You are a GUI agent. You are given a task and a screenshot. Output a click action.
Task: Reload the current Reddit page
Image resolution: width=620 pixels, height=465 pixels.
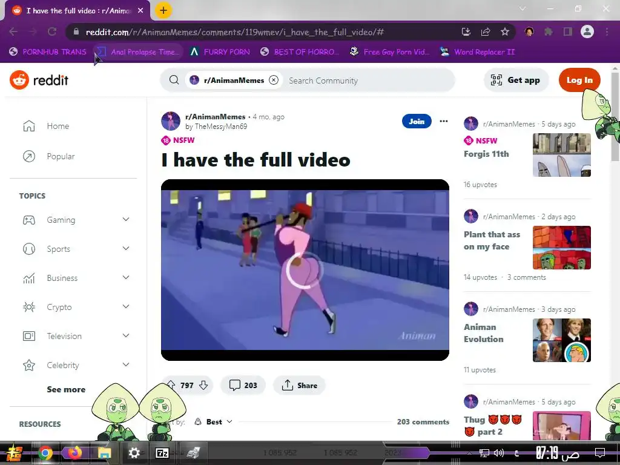[52, 32]
